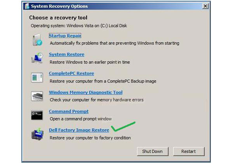Click 'Restore your computer from a CompletePC' text
This screenshot has width=233, height=163.
click(x=103, y=81)
